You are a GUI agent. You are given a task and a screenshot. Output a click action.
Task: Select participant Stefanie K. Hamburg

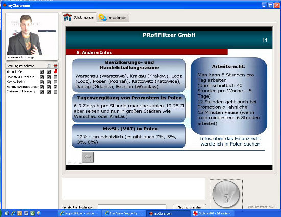click(20, 92)
